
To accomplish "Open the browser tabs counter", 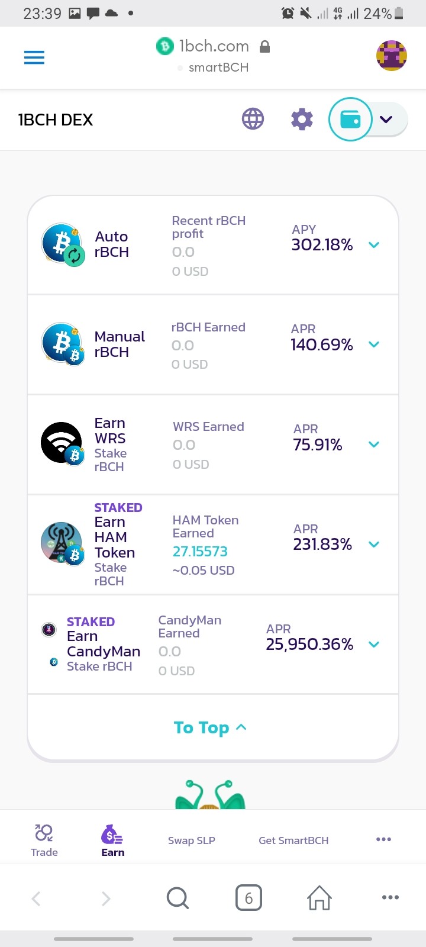I will (248, 898).
